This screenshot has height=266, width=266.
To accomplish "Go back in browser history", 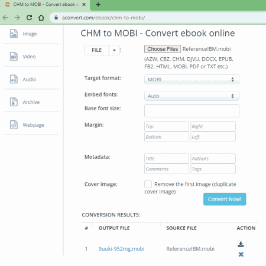I will (5, 18).
